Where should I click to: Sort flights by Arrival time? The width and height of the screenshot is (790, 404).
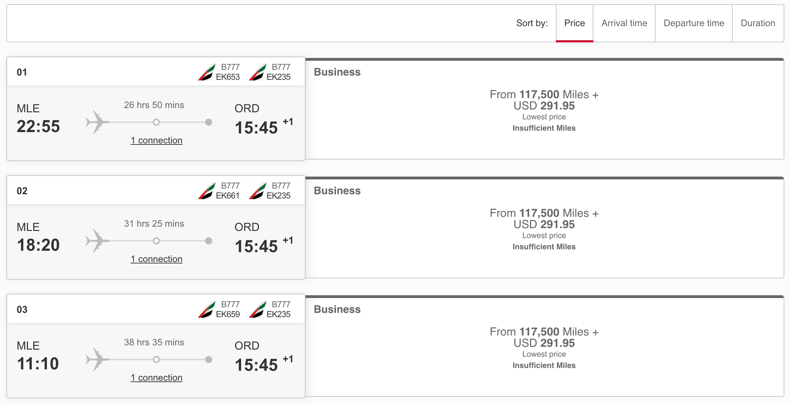(x=624, y=23)
